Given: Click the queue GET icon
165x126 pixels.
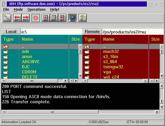Looking at the screenshot, I should click(x=62, y=18).
